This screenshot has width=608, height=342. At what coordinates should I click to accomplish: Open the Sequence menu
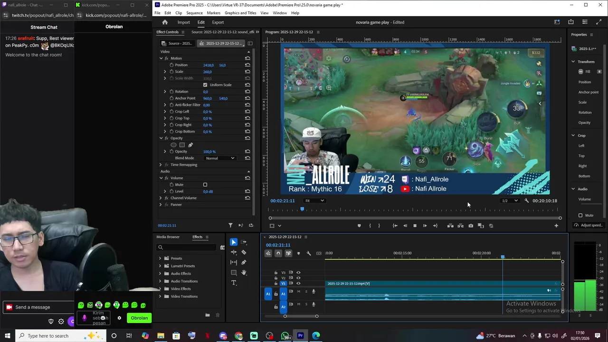tap(194, 13)
